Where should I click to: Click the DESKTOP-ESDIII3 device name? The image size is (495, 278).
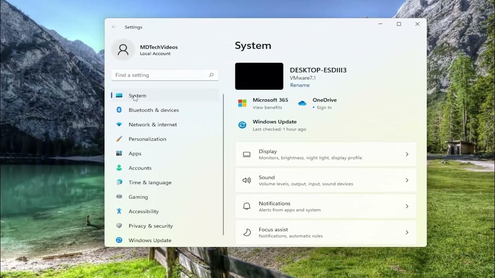tap(318, 70)
